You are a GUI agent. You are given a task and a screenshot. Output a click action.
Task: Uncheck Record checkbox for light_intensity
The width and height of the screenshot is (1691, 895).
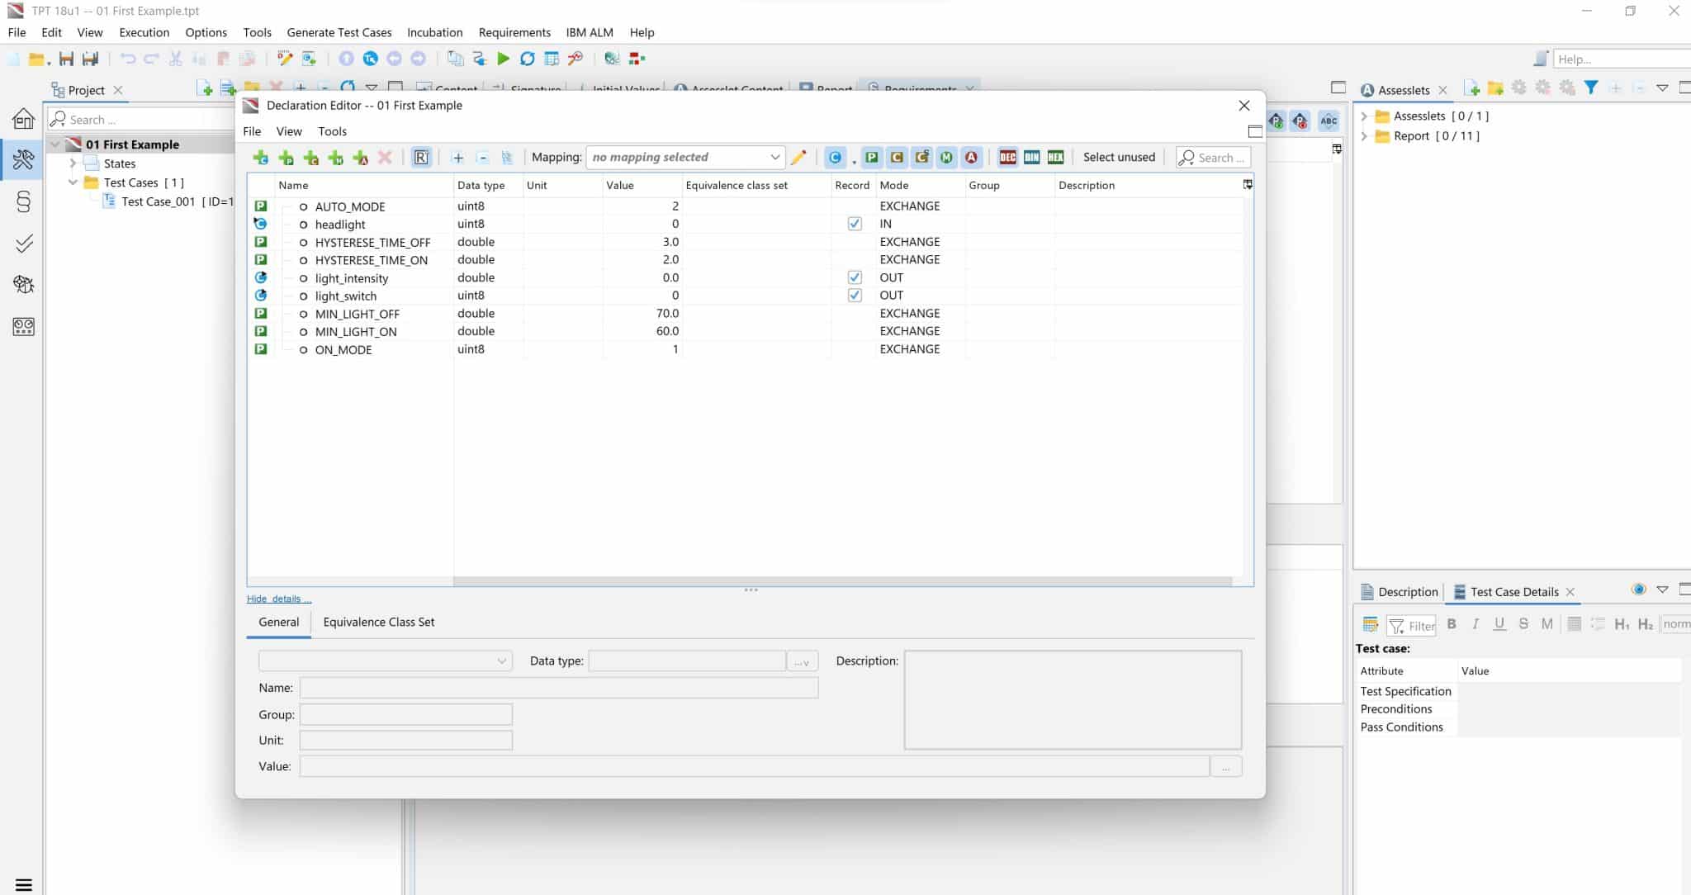coord(855,277)
